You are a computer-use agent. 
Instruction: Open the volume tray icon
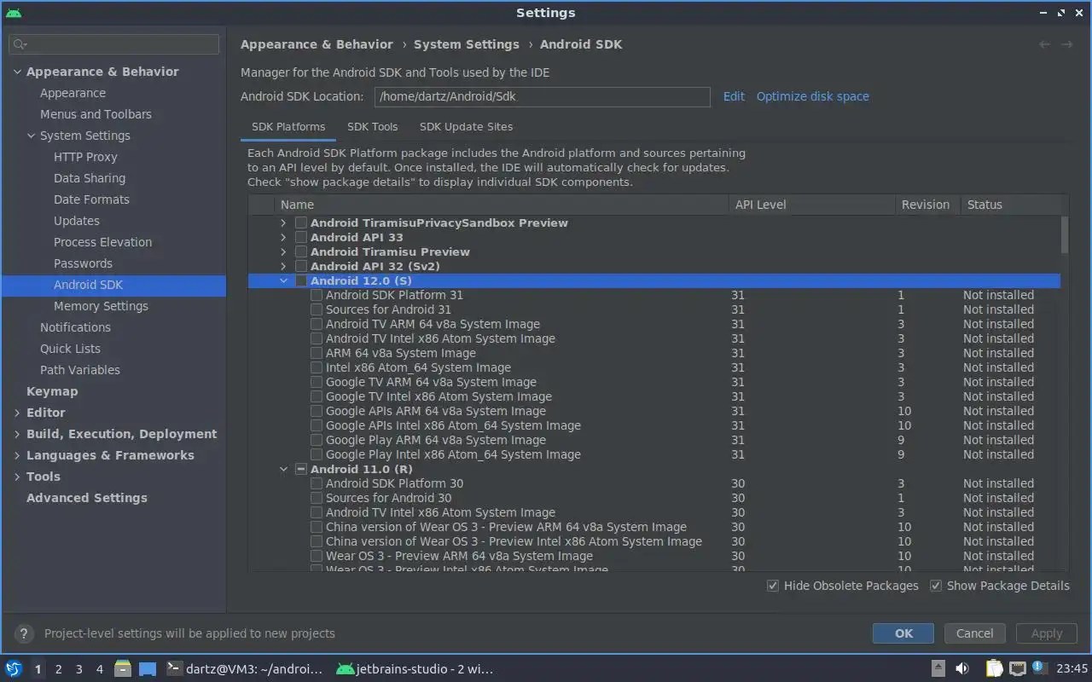tap(962, 668)
